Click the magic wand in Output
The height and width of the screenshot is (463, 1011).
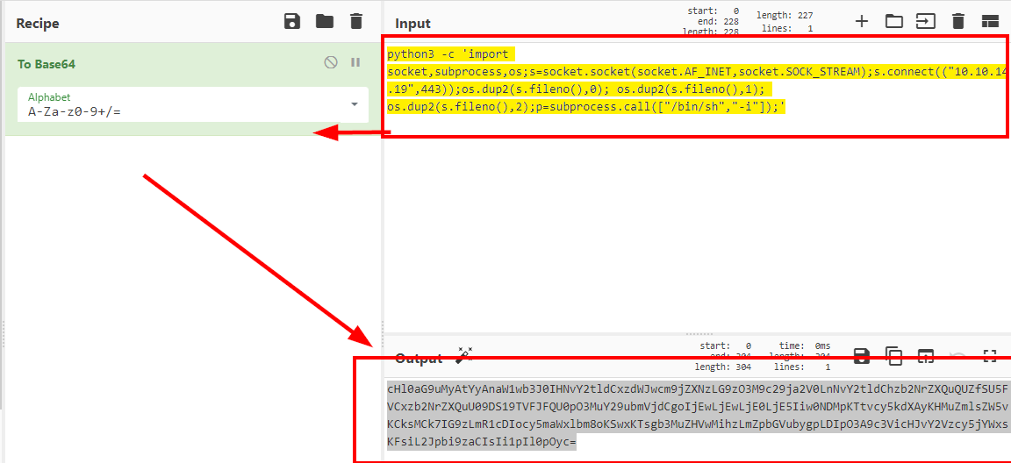coord(465,355)
